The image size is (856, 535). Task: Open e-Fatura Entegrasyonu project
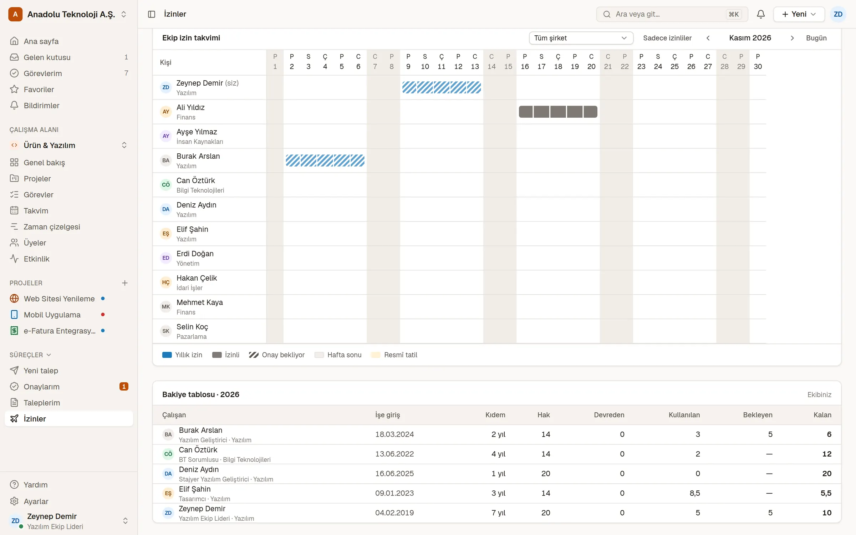point(69,331)
